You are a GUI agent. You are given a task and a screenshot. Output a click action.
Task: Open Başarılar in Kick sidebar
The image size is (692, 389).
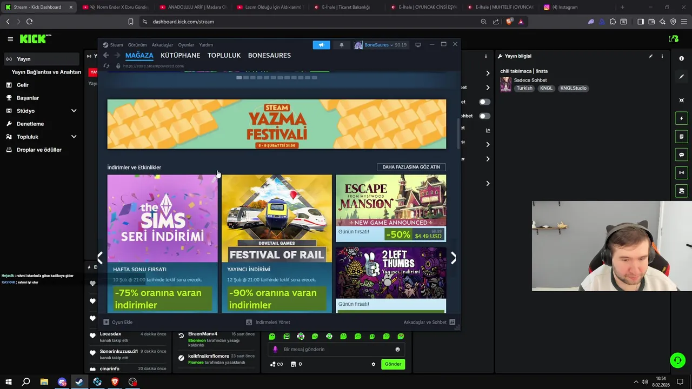tap(28, 98)
